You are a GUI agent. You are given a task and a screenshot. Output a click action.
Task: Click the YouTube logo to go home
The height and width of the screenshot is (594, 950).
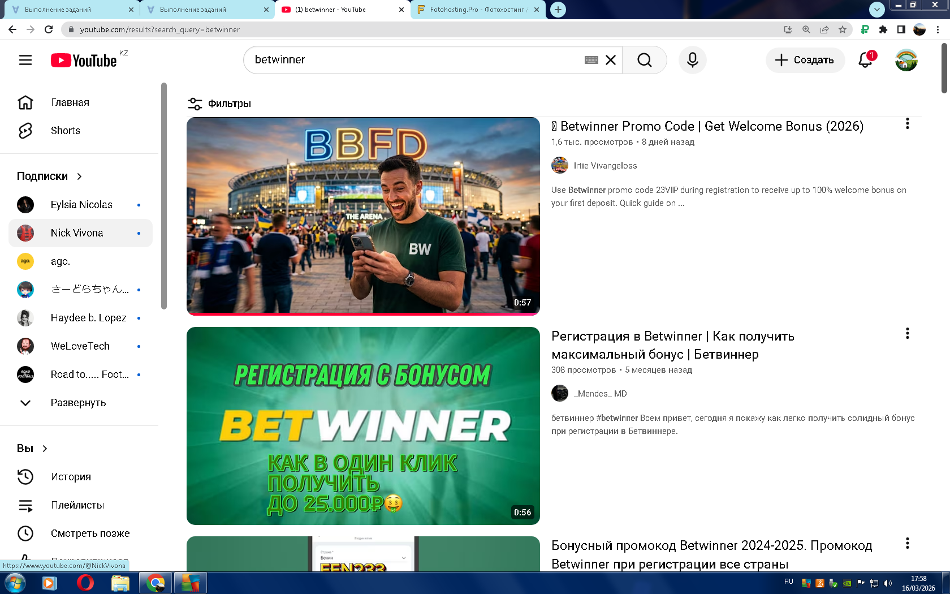[x=84, y=61]
